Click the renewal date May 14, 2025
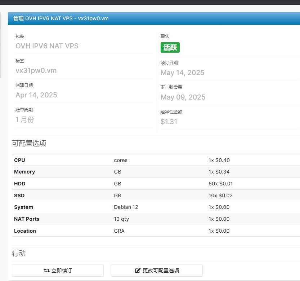300x281 pixels. pos(183,73)
